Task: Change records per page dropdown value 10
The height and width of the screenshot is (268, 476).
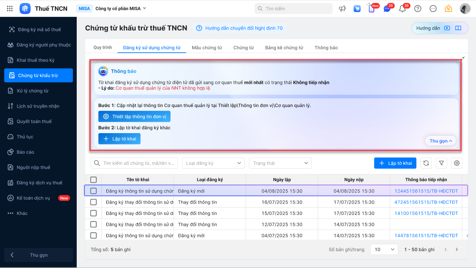Action: [384, 250]
